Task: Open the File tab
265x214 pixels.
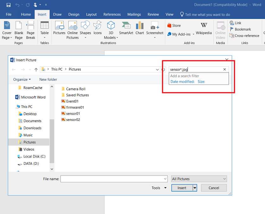Action: pyautogui.click(x=9, y=15)
